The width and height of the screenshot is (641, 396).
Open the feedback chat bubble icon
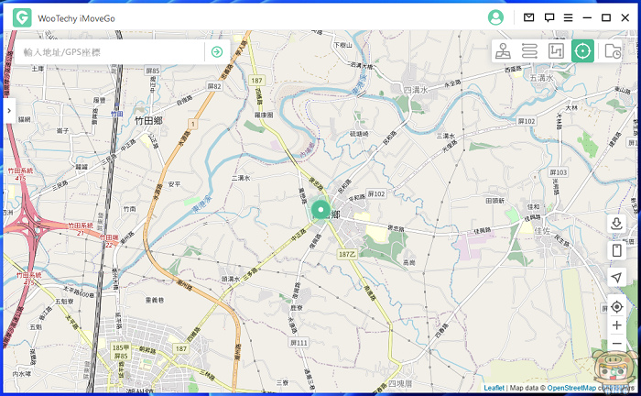point(549,17)
